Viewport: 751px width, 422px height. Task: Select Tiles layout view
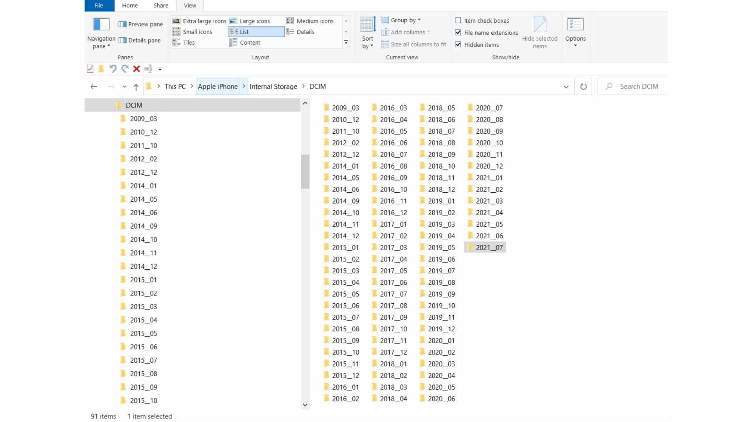[x=188, y=42]
